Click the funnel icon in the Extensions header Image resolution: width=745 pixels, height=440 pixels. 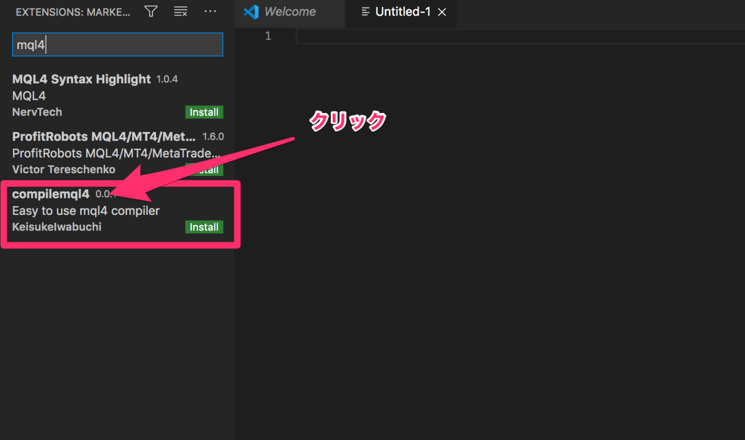pos(151,11)
